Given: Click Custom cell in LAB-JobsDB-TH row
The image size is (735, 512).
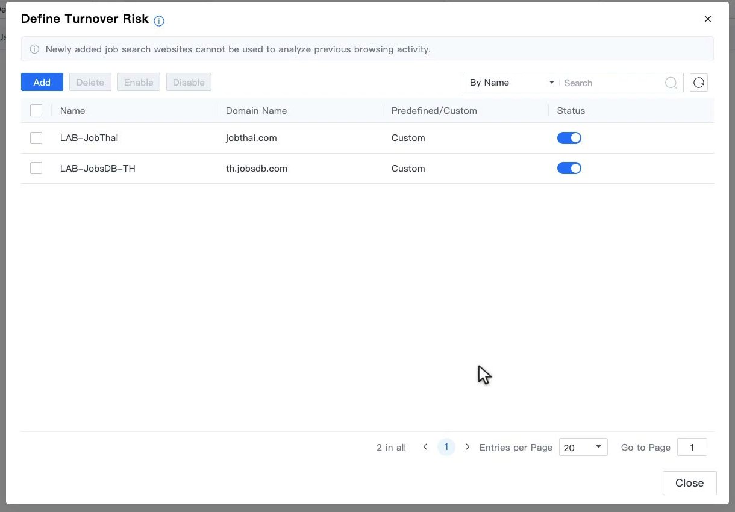Looking at the screenshot, I should click(408, 169).
